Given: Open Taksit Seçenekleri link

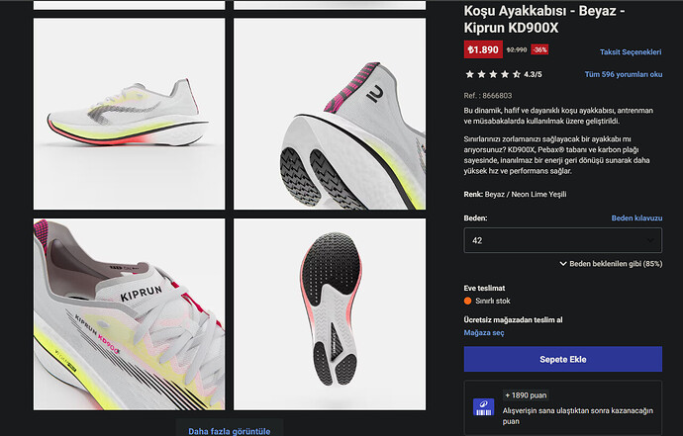Looking at the screenshot, I should tap(631, 51).
